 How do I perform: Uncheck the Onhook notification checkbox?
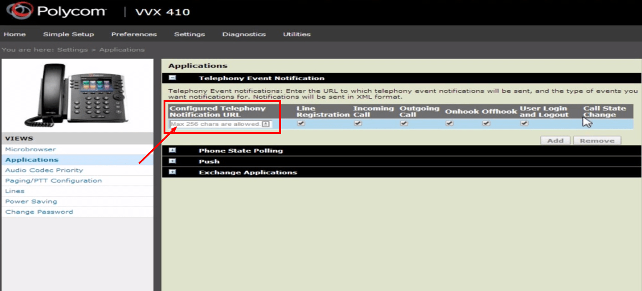[x=450, y=123]
